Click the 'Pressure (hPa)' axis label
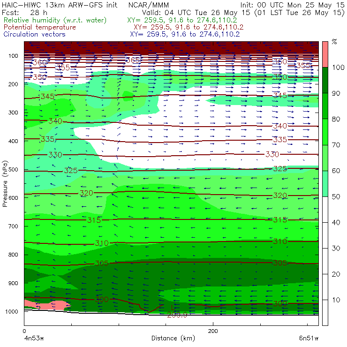 point(5,184)
